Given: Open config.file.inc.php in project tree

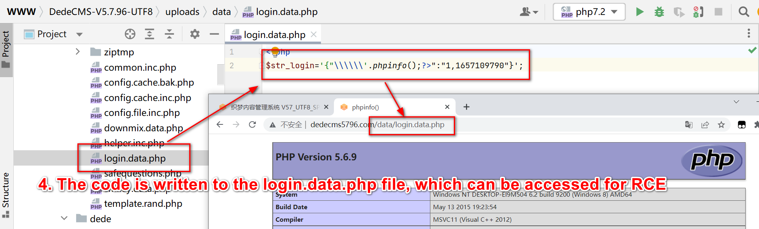Looking at the screenshot, I should [x=142, y=113].
